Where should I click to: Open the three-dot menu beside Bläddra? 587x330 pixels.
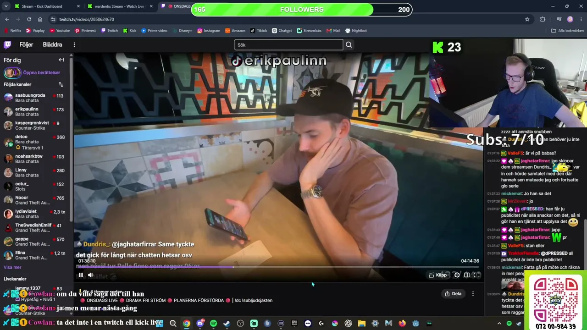[x=74, y=44]
